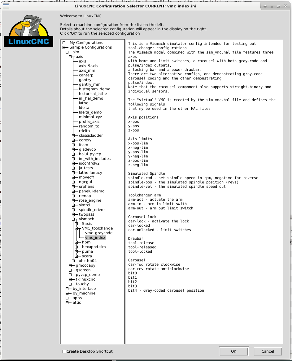The height and width of the screenshot is (361, 292).
Task: Expand the ini_with_includes node
Action: [x=73, y=159]
